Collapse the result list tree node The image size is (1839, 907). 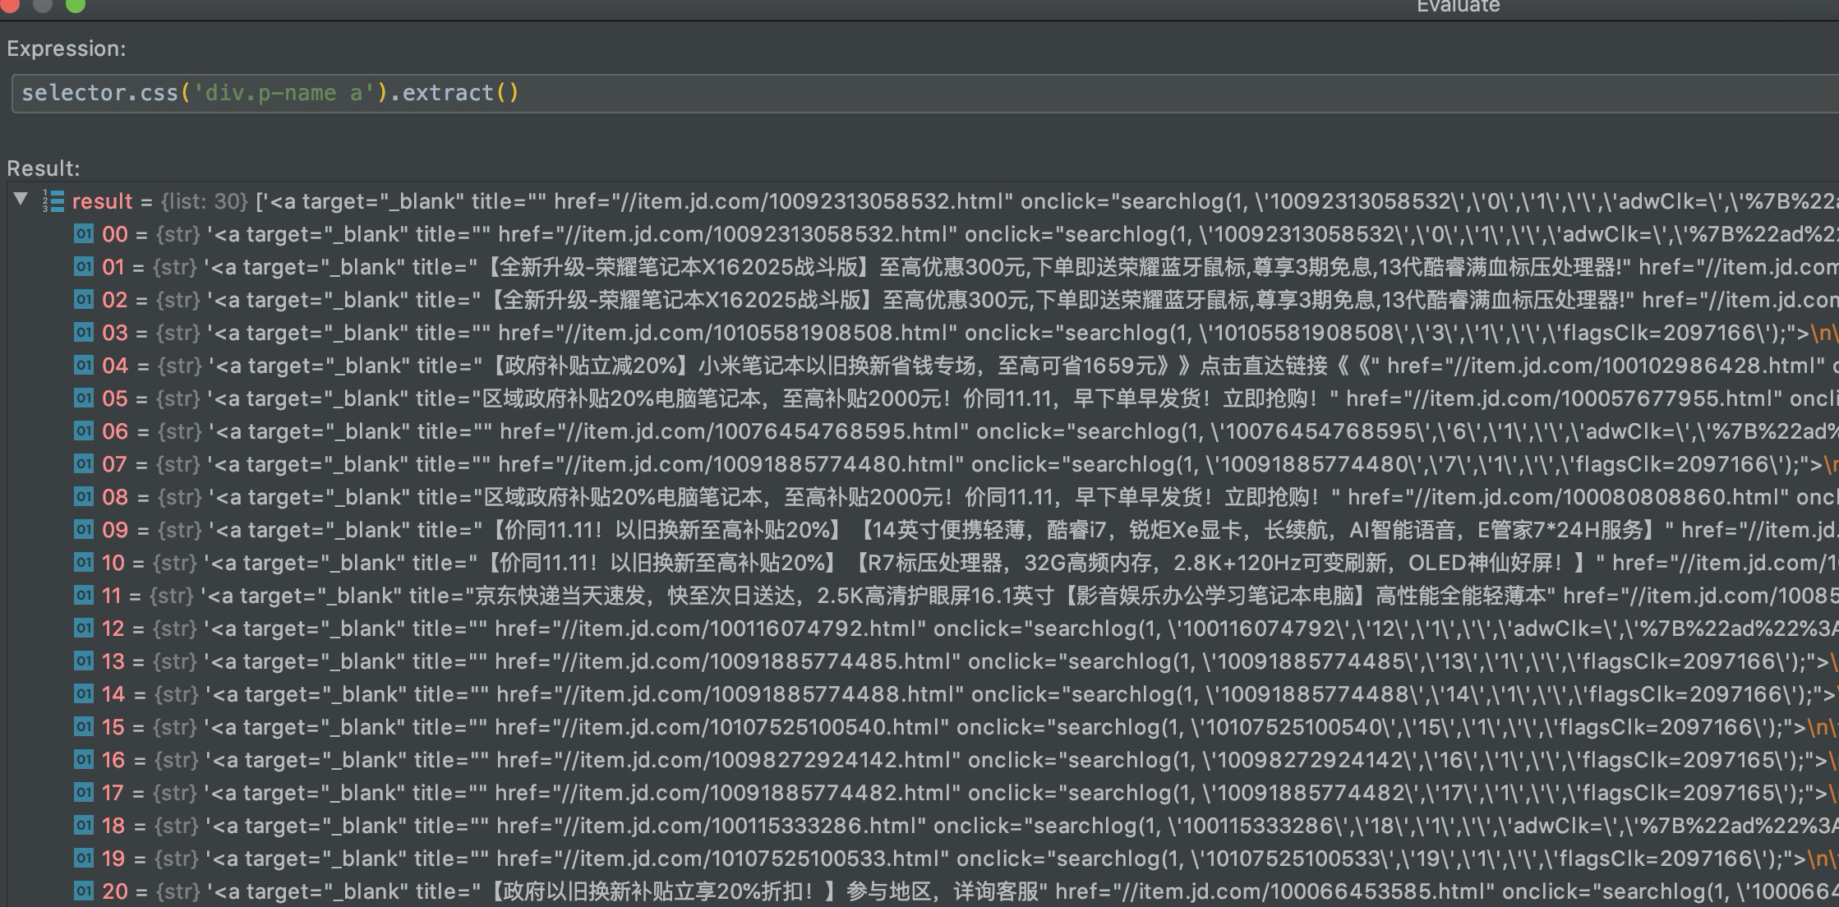[x=21, y=199]
